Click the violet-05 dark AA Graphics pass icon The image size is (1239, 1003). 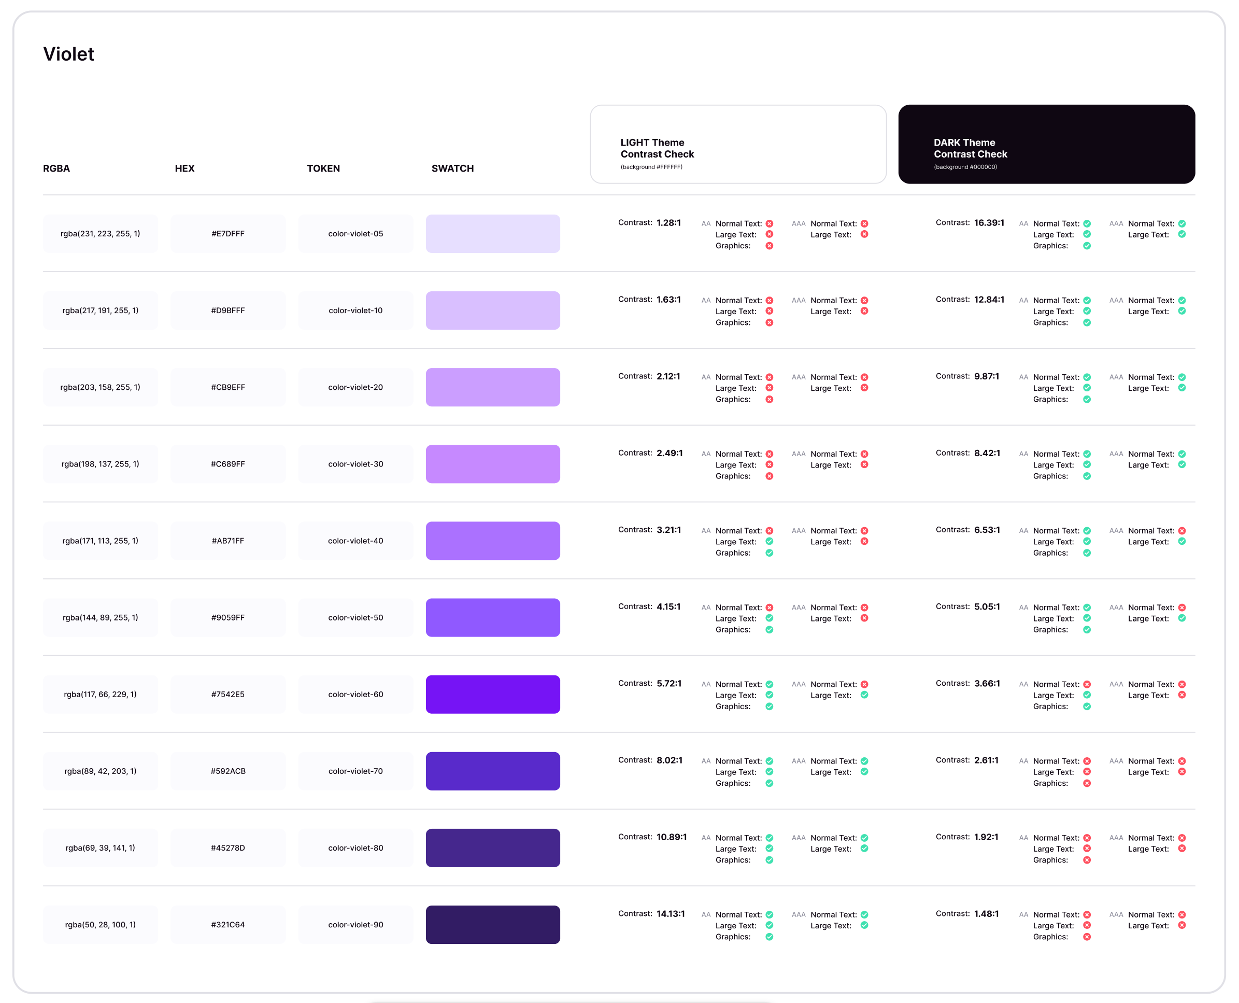click(x=1087, y=246)
